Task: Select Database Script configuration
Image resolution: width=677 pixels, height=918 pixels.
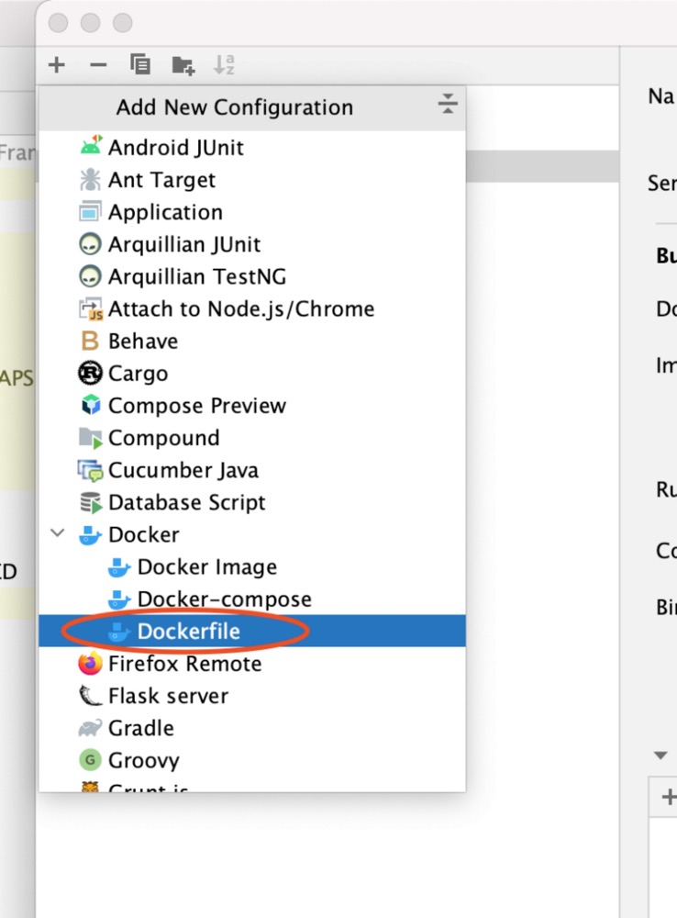Action: [x=186, y=503]
